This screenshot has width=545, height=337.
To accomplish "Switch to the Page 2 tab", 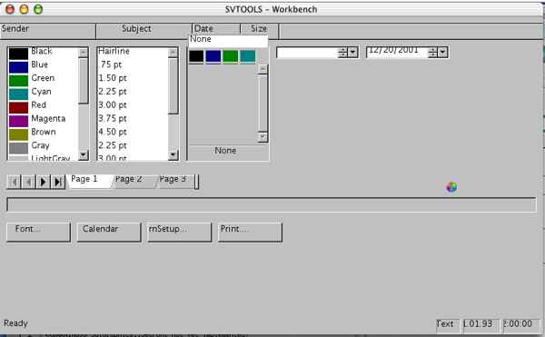I will coord(134,181).
